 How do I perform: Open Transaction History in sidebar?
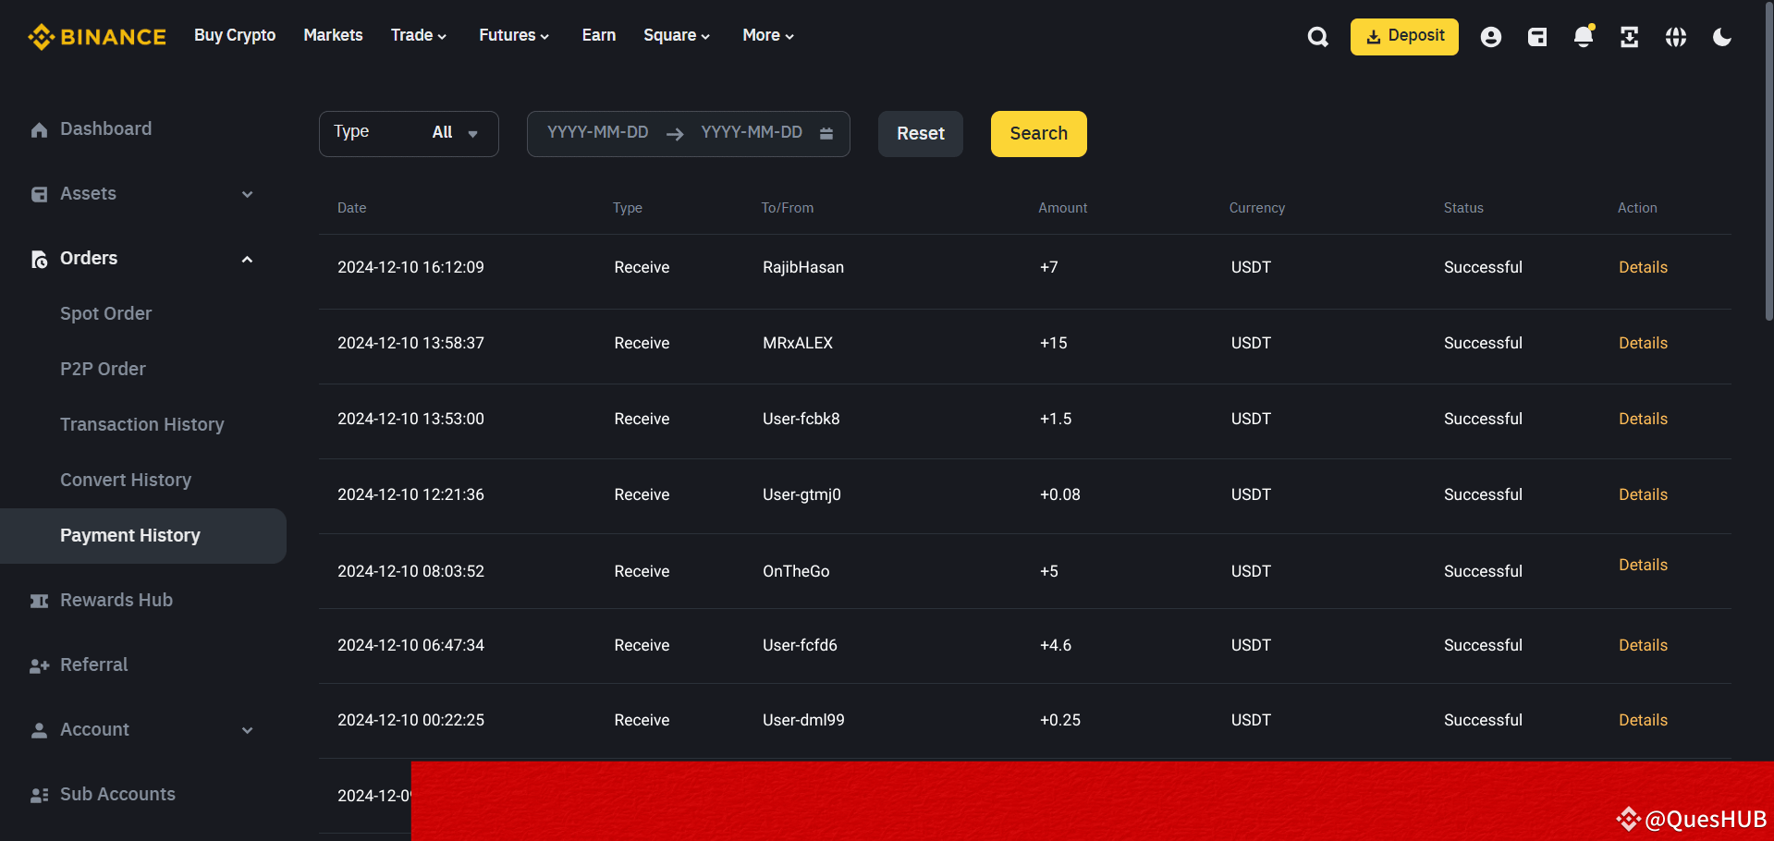[x=142, y=425]
